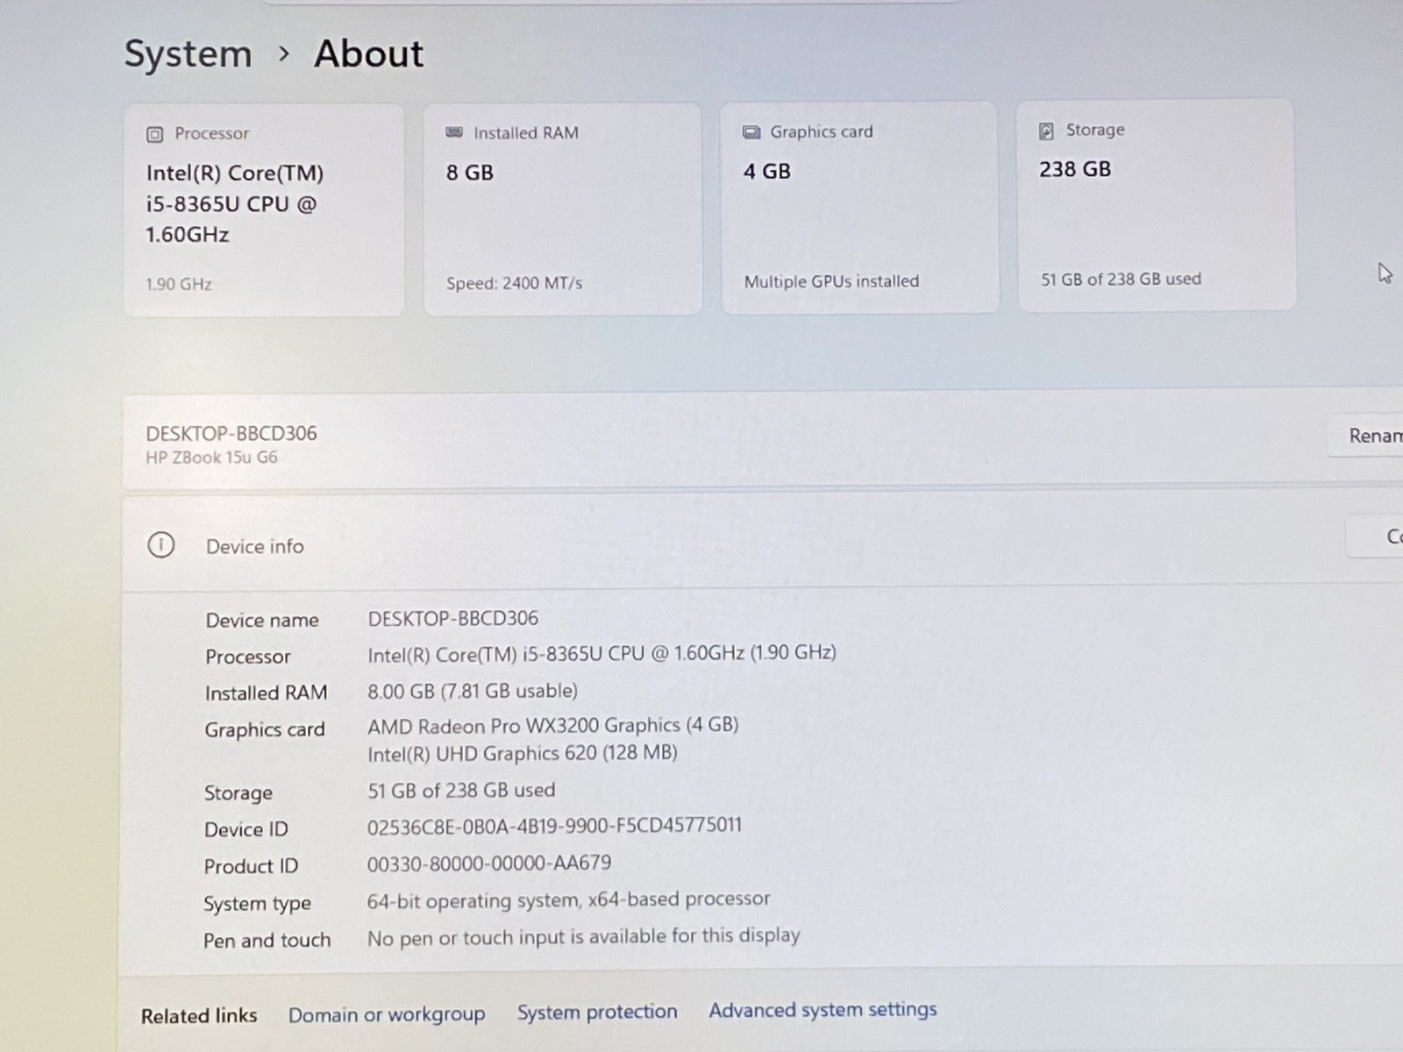Image resolution: width=1403 pixels, height=1052 pixels.
Task: Click the breadcrumb chevron separator
Action: point(283,54)
